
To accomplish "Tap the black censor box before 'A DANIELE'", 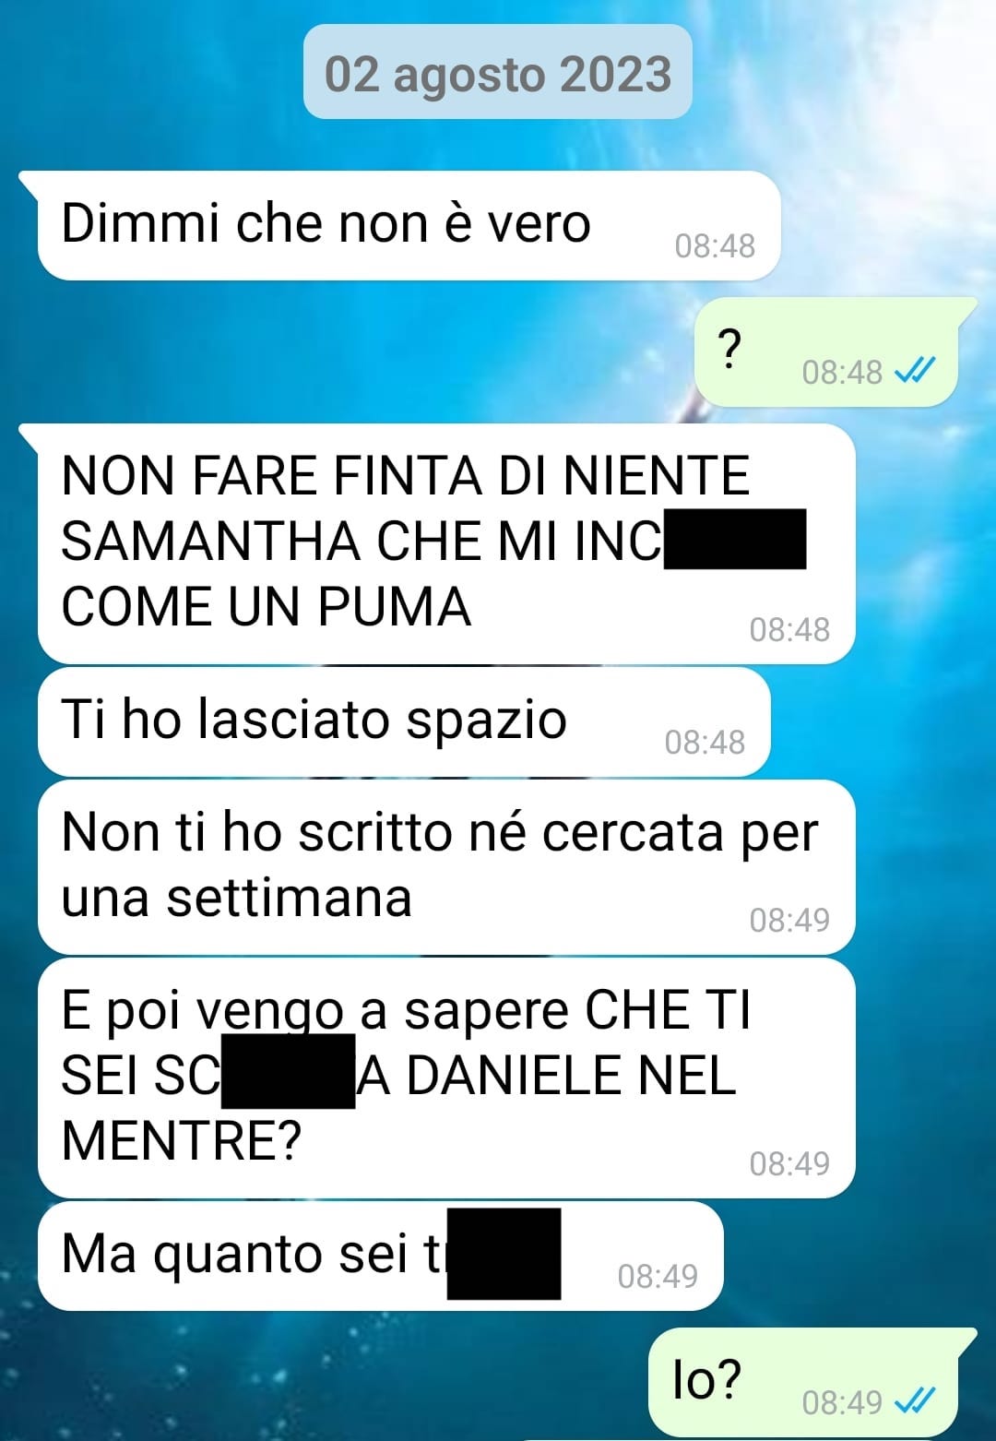I will click(x=289, y=1071).
